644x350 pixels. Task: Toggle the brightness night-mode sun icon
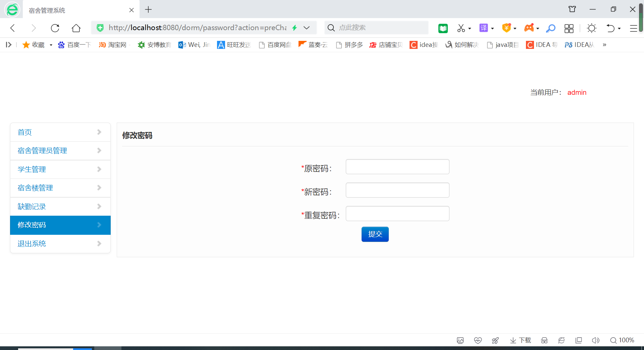click(x=592, y=28)
